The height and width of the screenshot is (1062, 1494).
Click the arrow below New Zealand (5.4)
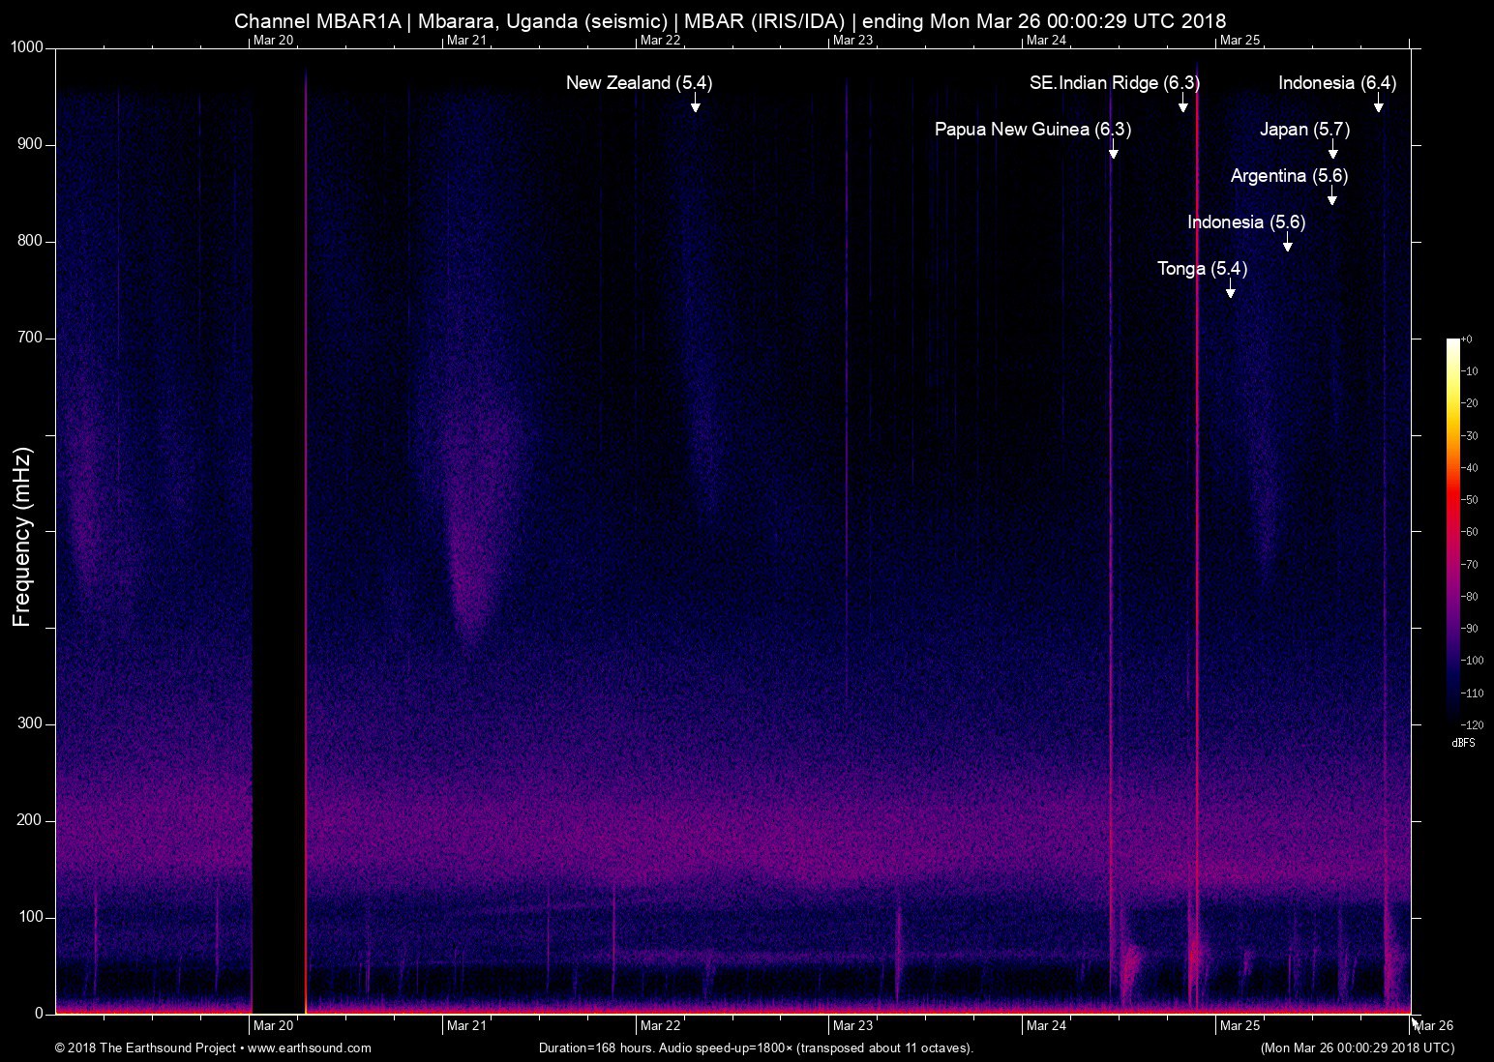click(x=695, y=103)
